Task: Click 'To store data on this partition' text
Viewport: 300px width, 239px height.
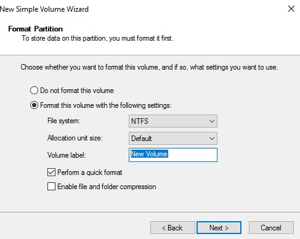Action: 98,38
